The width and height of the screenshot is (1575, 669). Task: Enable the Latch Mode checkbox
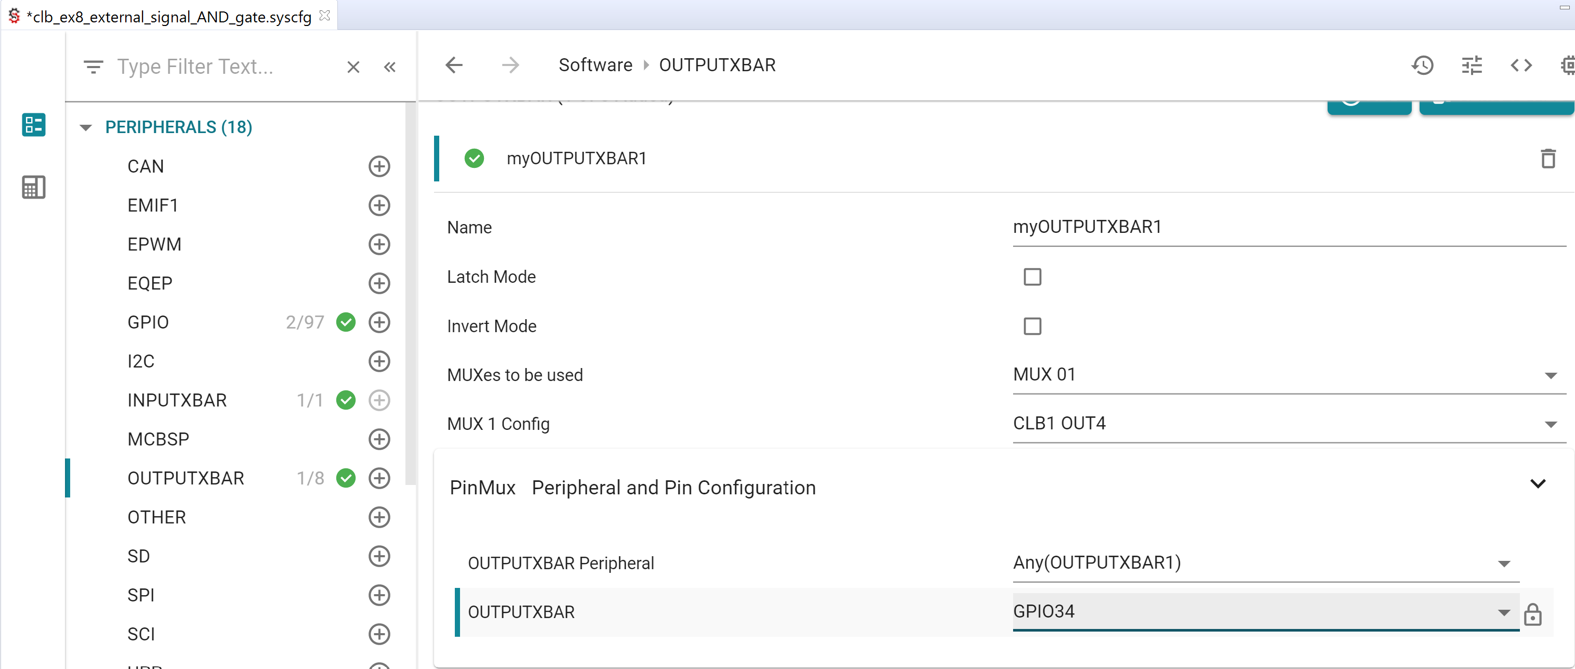point(1032,277)
